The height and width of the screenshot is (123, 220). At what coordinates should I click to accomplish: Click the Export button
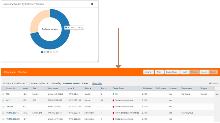[213, 72]
